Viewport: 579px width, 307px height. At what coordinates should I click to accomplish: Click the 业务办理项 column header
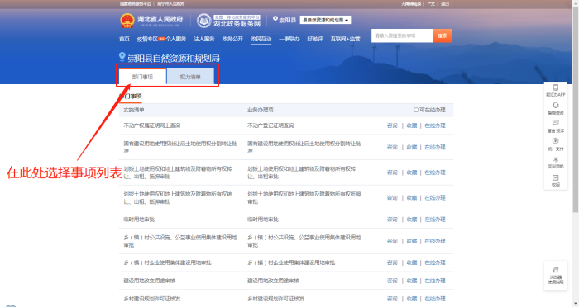point(261,110)
